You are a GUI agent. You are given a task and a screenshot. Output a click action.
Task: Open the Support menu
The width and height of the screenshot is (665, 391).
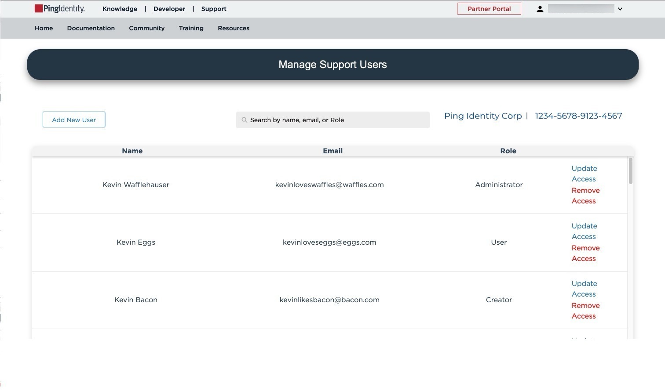[x=214, y=9]
